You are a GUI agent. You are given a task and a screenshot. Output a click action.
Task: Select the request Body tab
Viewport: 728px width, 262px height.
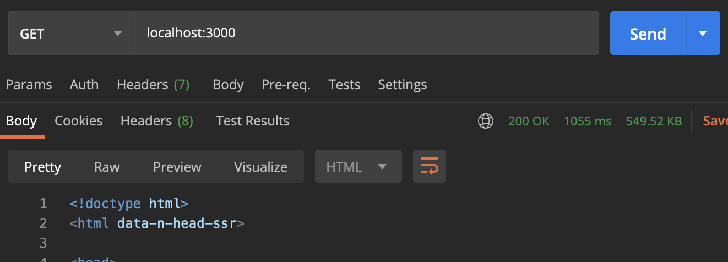coord(228,85)
